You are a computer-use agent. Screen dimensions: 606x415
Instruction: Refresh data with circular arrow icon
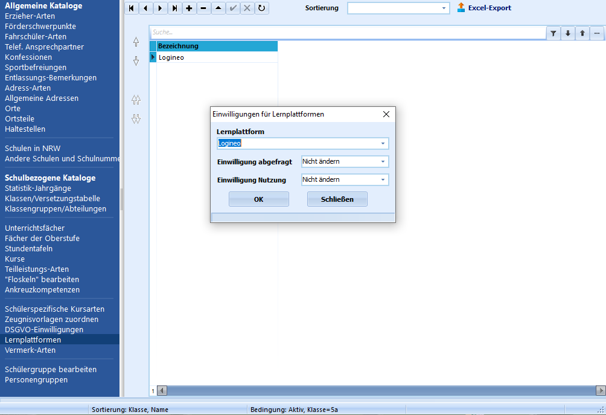click(x=261, y=8)
